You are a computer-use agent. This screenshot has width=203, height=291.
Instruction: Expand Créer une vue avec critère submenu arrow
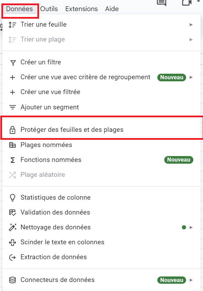point(191,78)
